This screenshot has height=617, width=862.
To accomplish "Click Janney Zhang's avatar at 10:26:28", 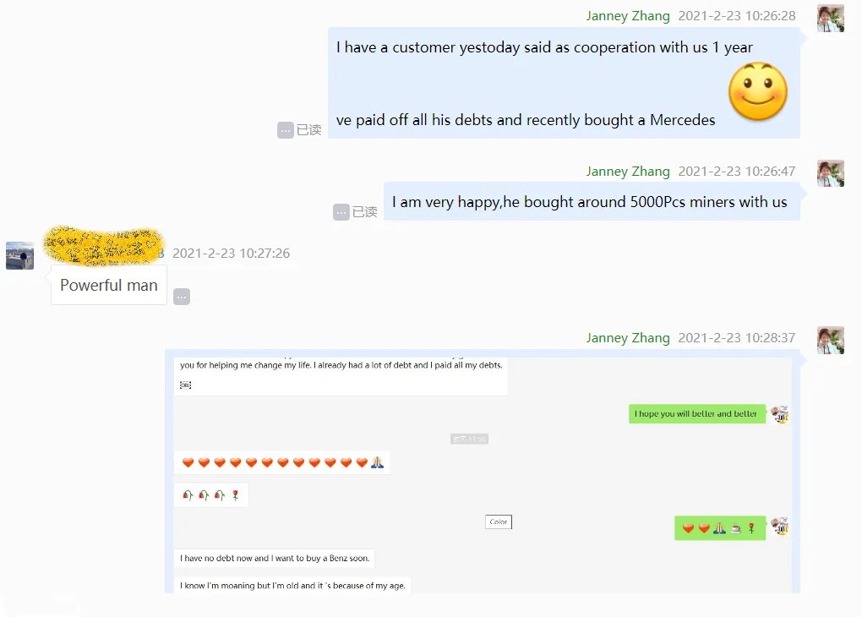I will (x=830, y=19).
